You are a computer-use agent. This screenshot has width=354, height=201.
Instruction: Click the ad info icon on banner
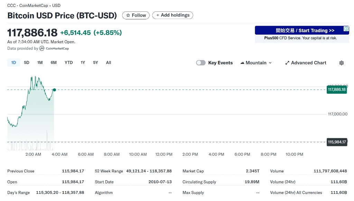click(346, 29)
